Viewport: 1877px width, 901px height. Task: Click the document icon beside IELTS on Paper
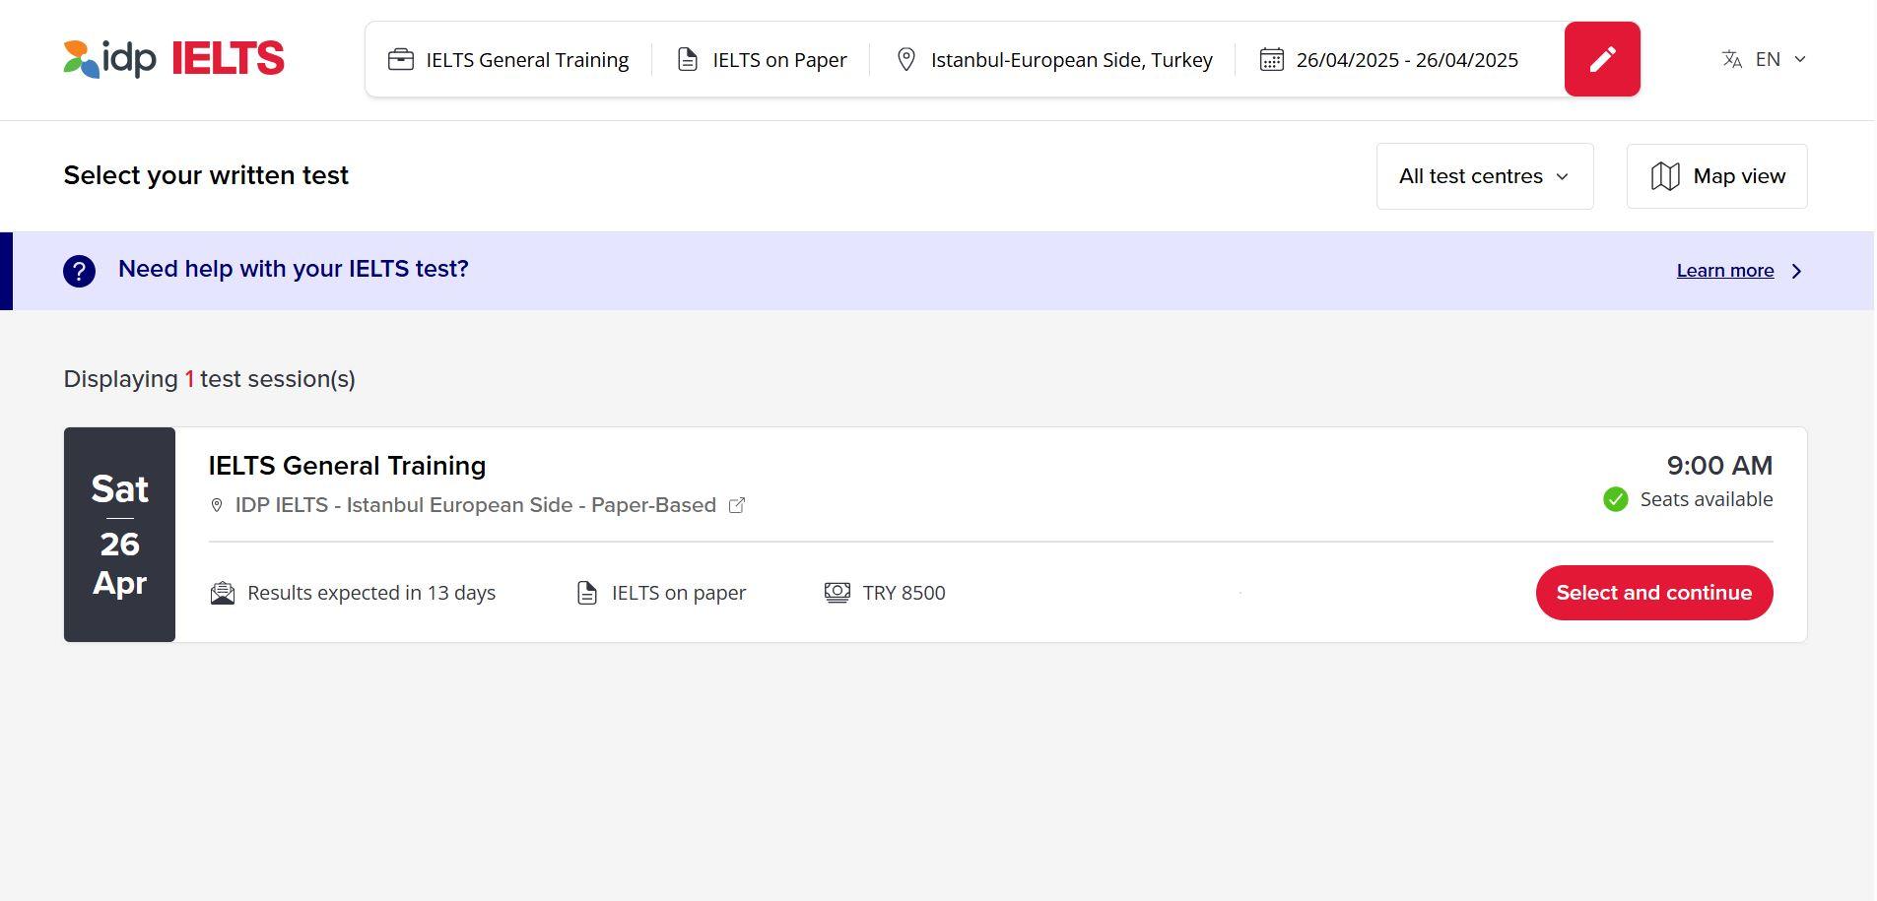point(688,59)
